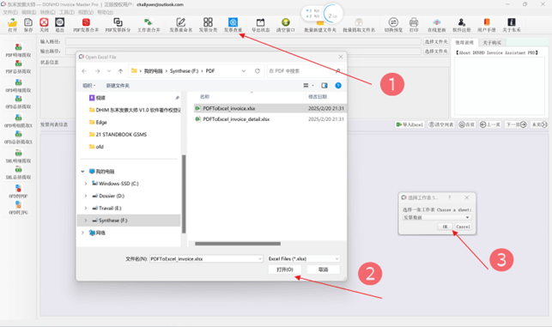
Task: Click 新建文件夹 in the file dialog toolbar
Action: [118, 86]
